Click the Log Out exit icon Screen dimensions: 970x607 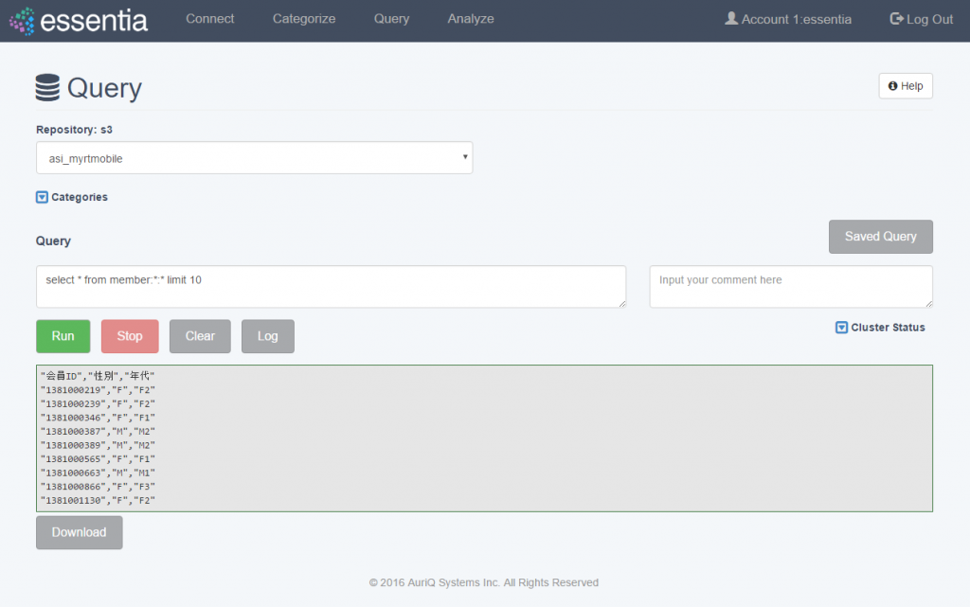(894, 18)
